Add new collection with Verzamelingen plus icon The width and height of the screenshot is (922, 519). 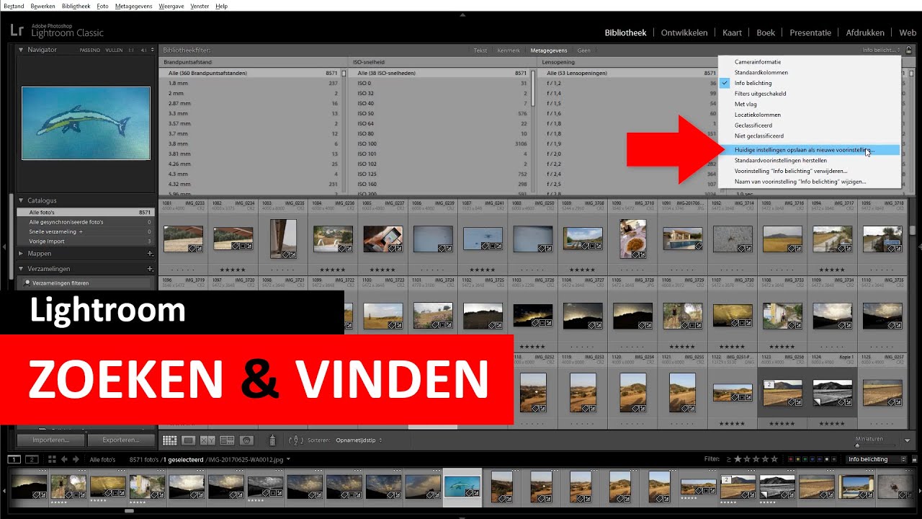coord(150,268)
